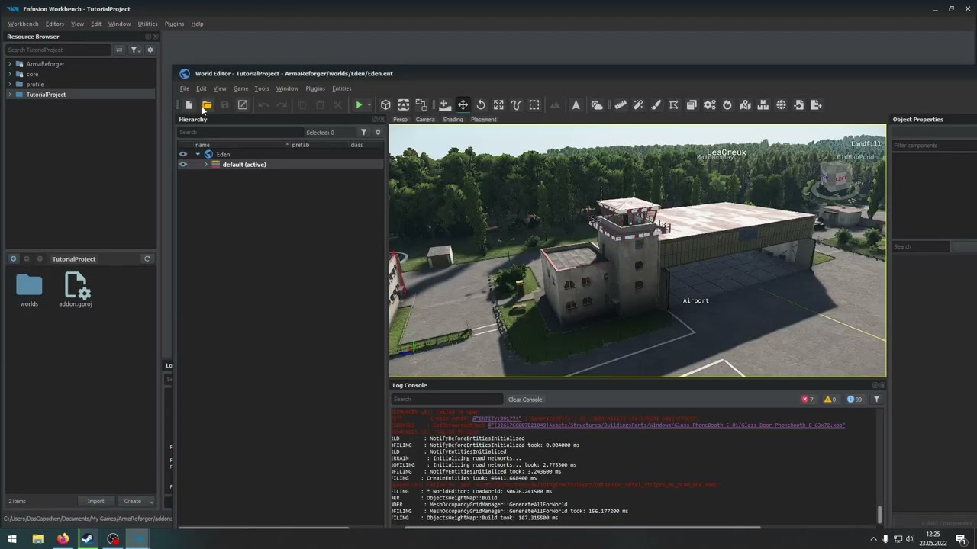This screenshot has height=549, width=977.
Task: Click the Log Console vertical scrollbar
Action: click(879, 515)
